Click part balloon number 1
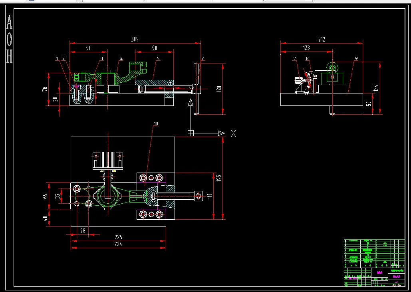 57,58
